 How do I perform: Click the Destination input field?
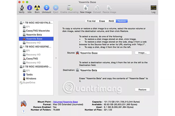click(106, 70)
